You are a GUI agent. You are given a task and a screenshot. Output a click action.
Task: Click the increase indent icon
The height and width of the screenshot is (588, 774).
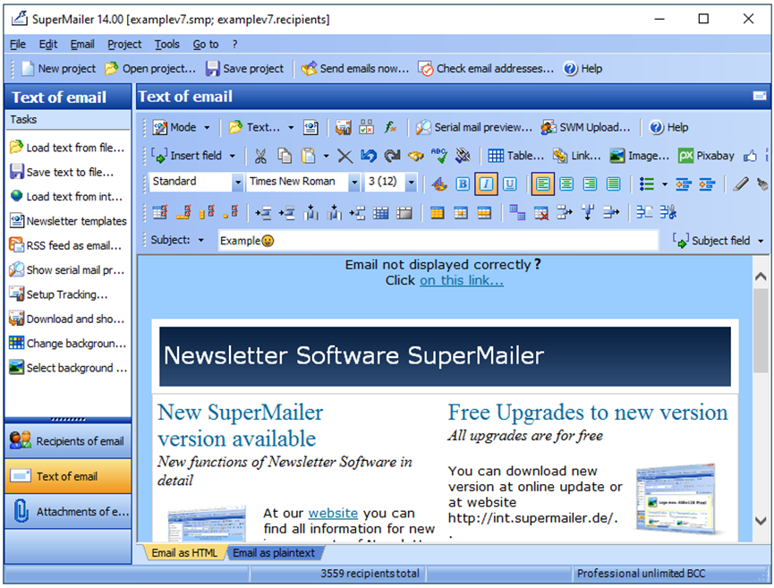pos(707,184)
